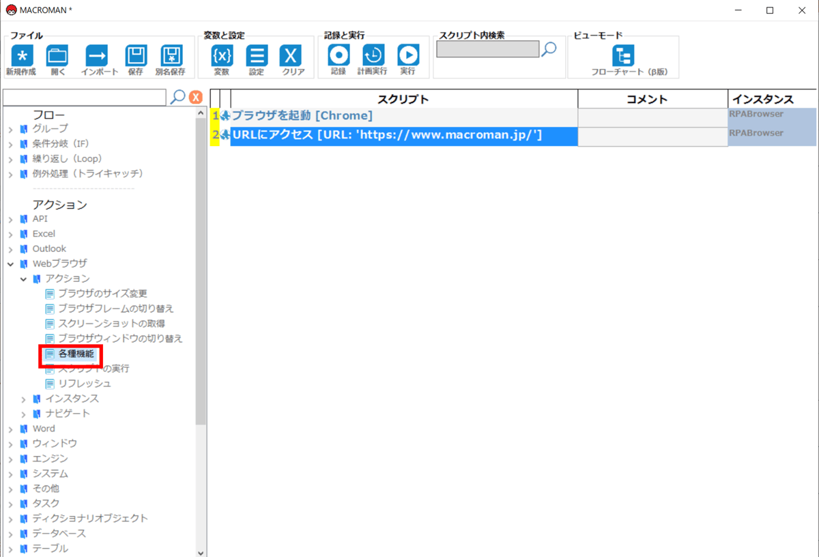Click the 保存 save icon
This screenshot has width=819, height=557.
[136, 55]
